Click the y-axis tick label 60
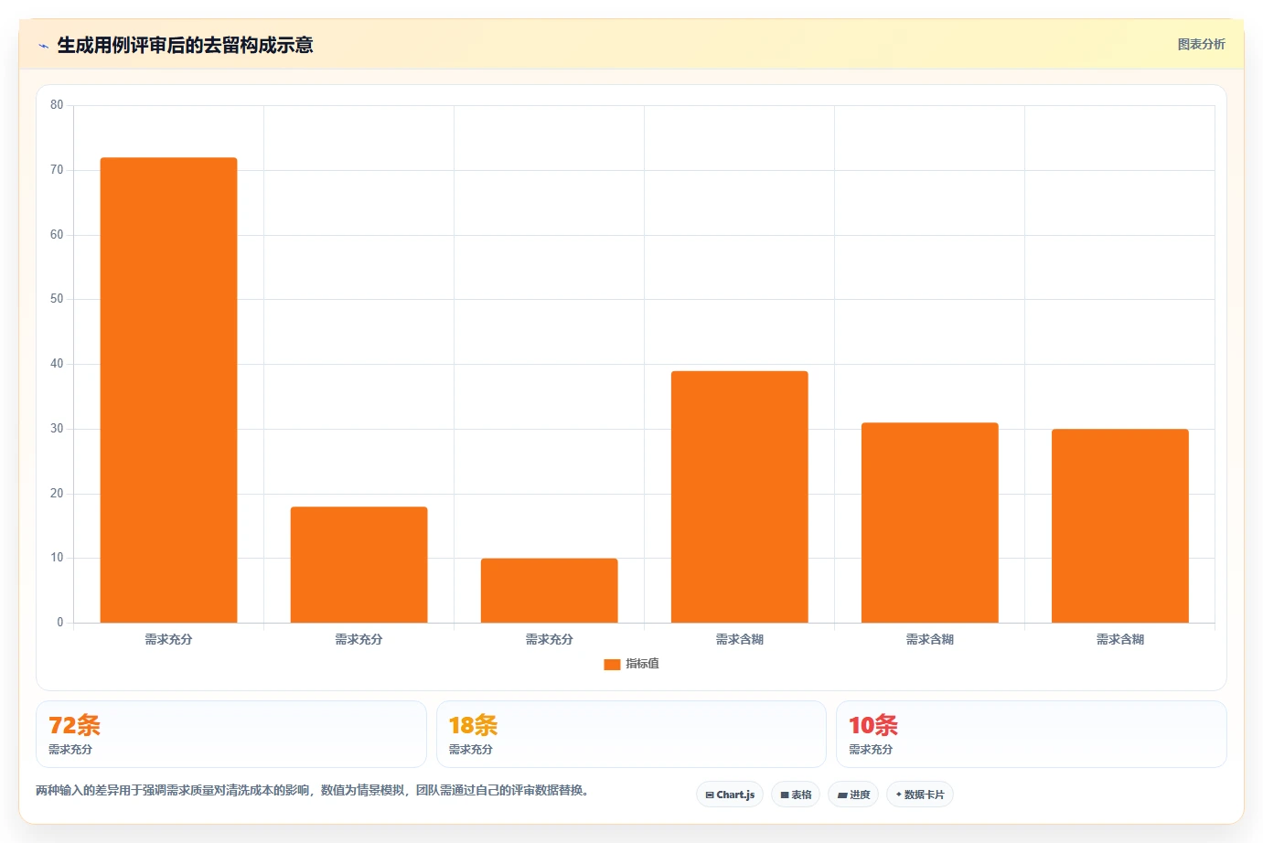This screenshot has width=1263, height=843. tap(57, 235)
